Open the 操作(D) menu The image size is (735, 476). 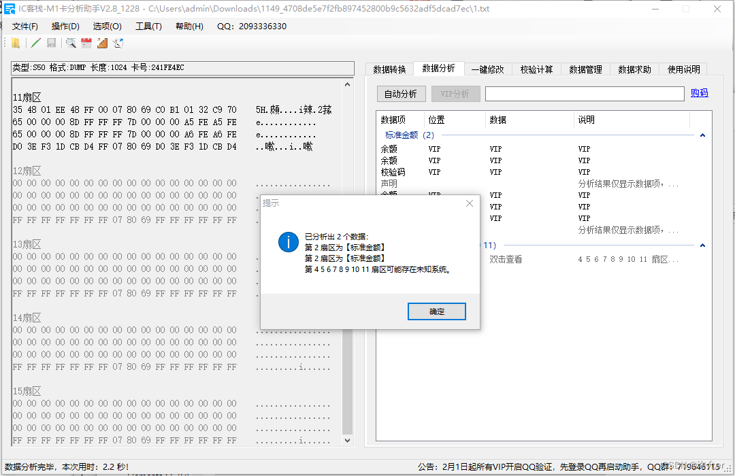65,27
